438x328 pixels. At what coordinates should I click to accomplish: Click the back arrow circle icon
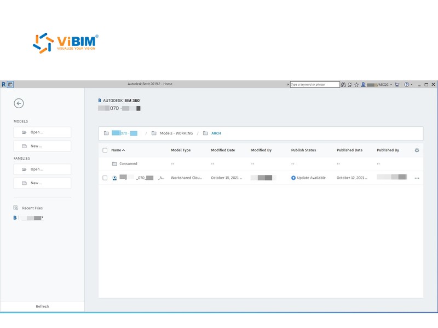[19, 103]
